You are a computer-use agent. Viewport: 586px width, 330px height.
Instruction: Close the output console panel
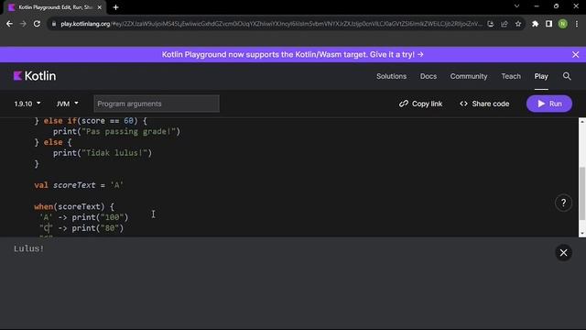tap(563, 253)
